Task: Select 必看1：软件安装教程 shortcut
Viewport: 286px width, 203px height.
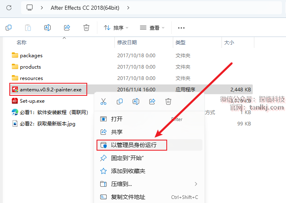Action: [x=54, y=112]
